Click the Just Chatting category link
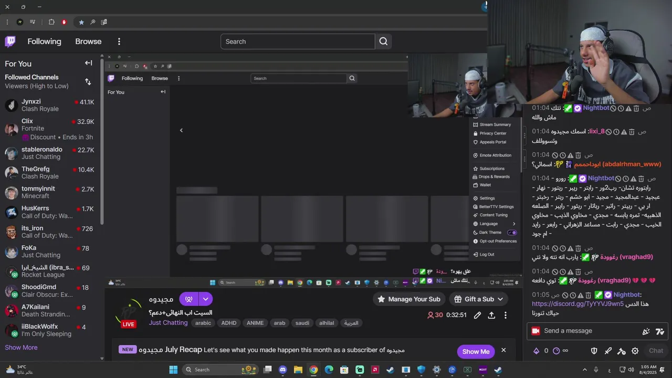Viewport: 672px width, 378px height. 168,322
